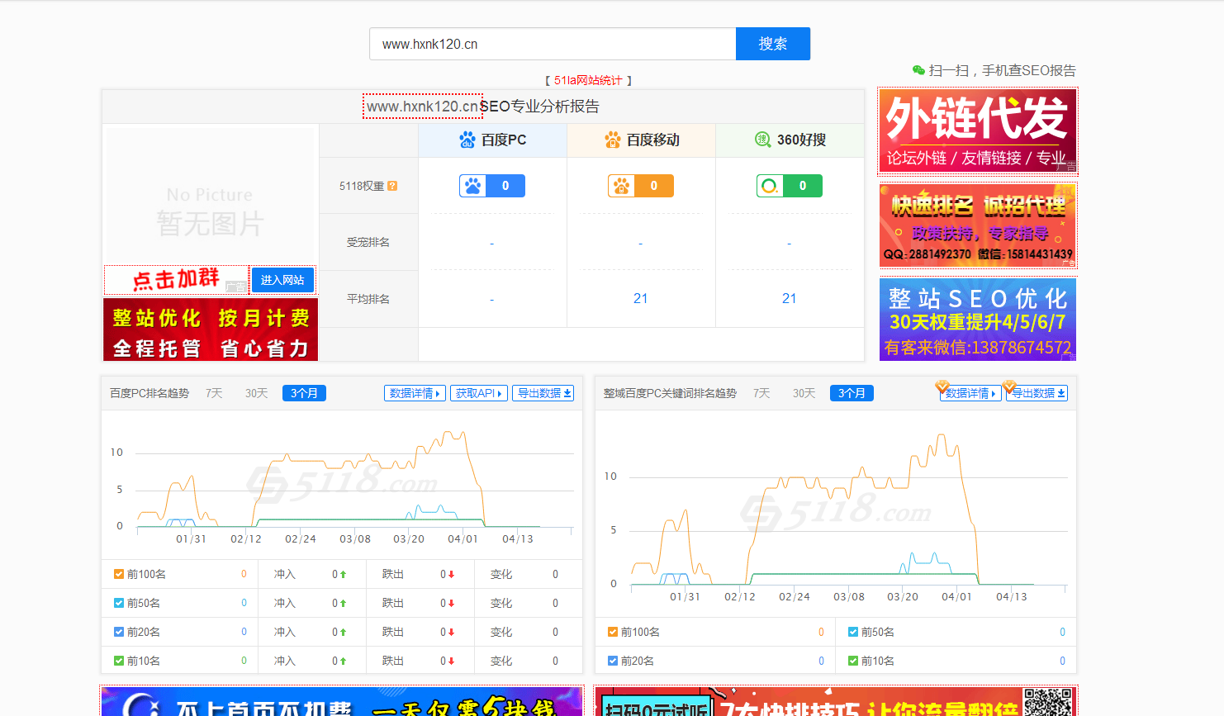Select 3个月 tab in 整域百度PC关键词排名趋势
Viewport: 1224px width, 716px height.
[x=852, y=393]
